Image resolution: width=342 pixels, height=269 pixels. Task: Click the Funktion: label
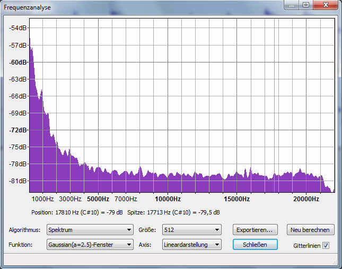(20, 245)
